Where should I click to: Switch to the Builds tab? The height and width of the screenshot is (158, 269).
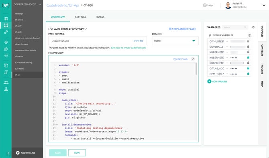point(100,17)
